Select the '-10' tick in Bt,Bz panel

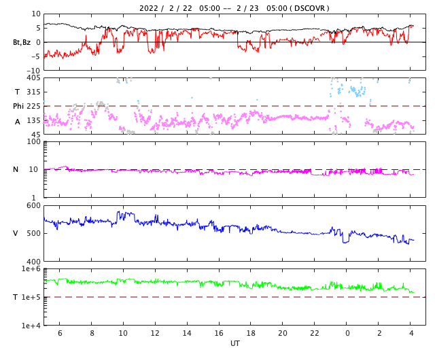pos(34,71)
